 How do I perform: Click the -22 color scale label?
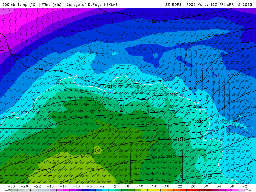tap(37, 186)
